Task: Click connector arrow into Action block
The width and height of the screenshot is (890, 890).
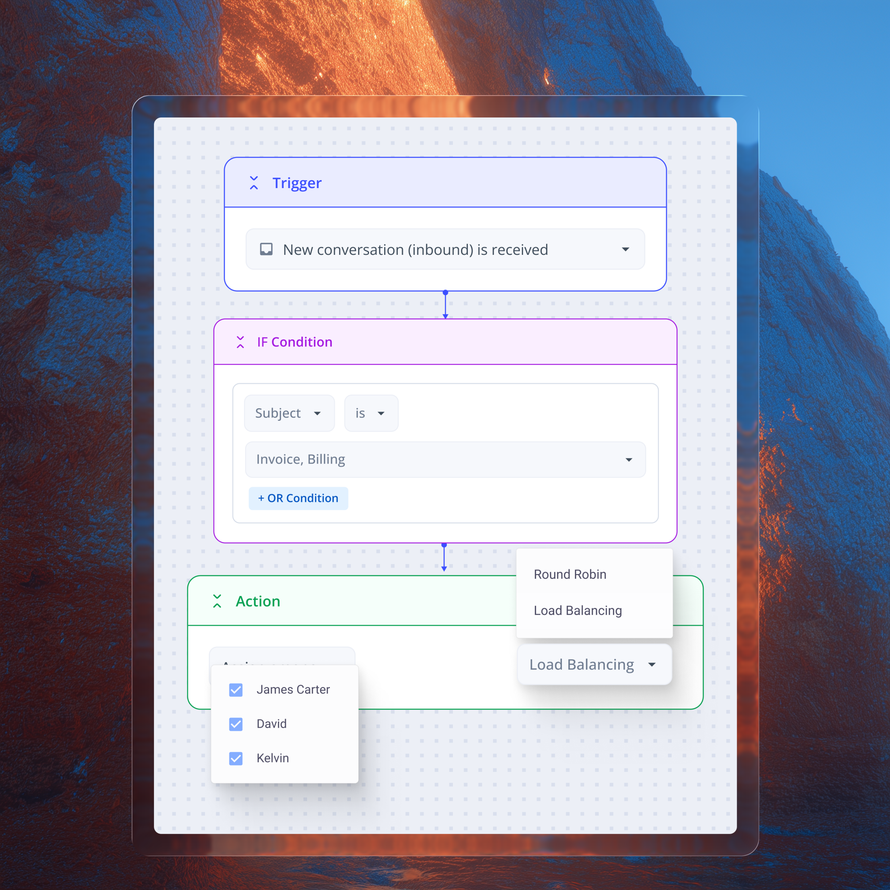Action: pos(444,568)
